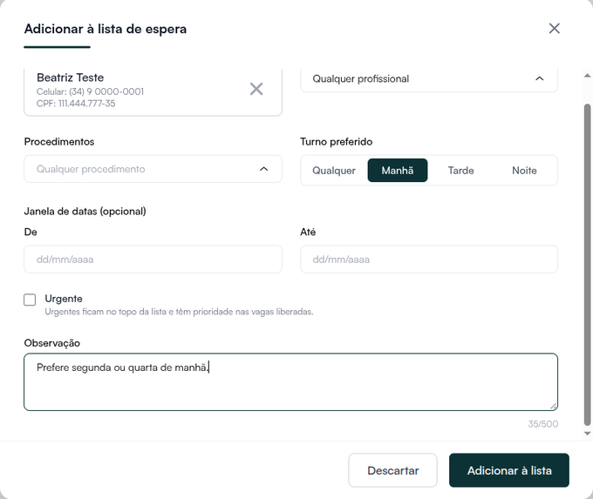Click the 35/500 character counter
The height and width of the screenshot is (499, 593).
542,424
